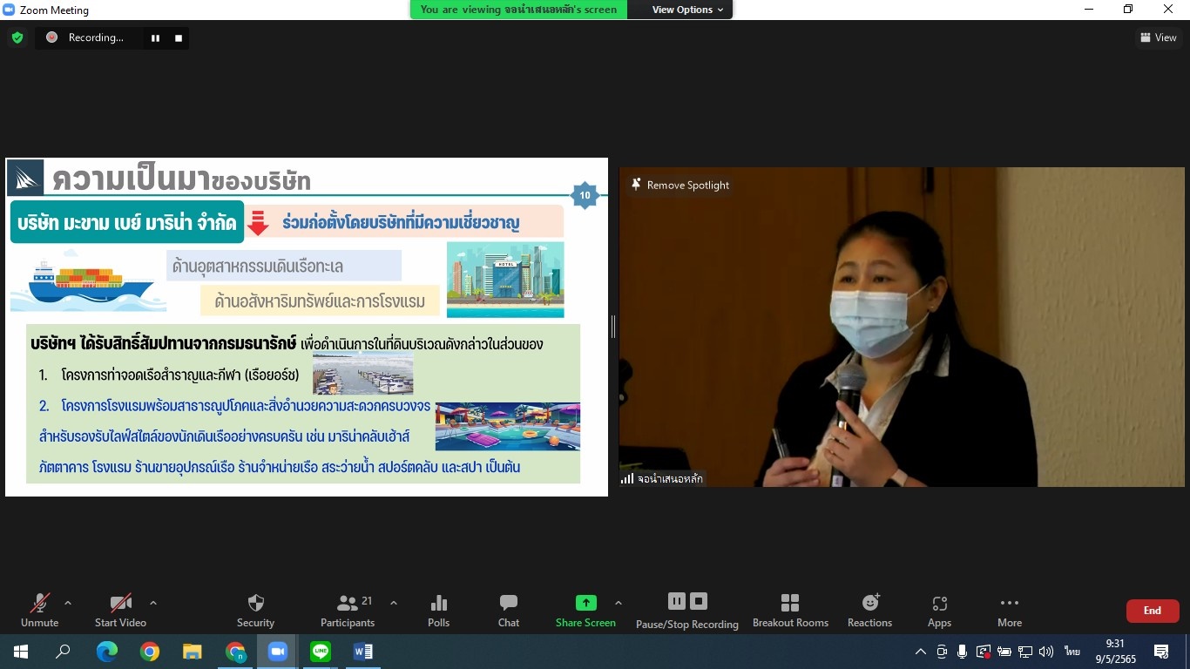Expand share options arrow beside Share Screen
The width and height of the screenshot is (1190, 669).
619,603
